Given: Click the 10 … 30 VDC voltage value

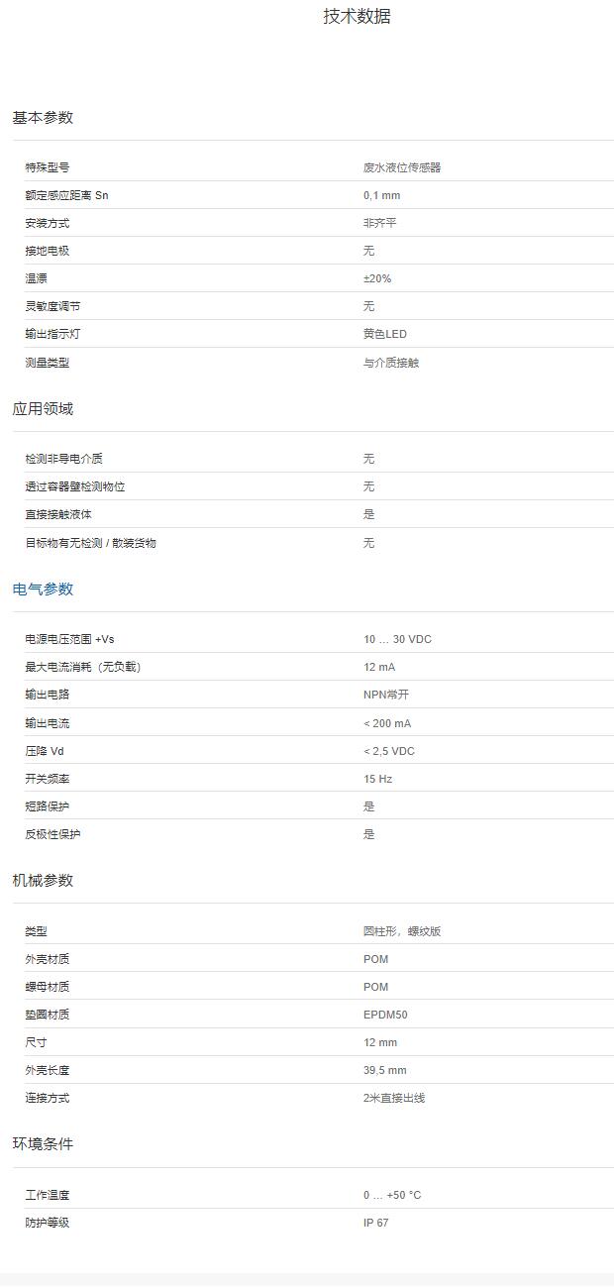Looking at the screenshot, I should point(397,639).
